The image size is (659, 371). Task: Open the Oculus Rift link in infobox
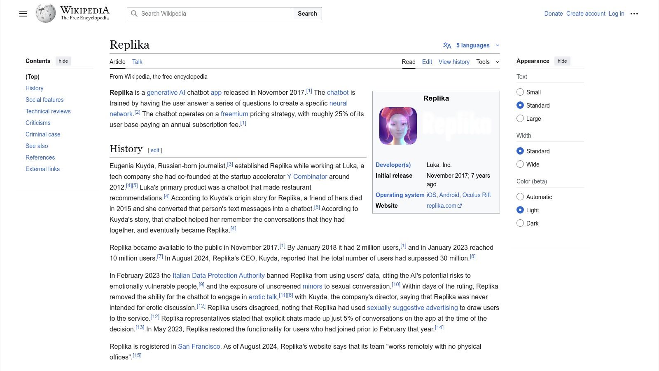(x=477, y=195)
